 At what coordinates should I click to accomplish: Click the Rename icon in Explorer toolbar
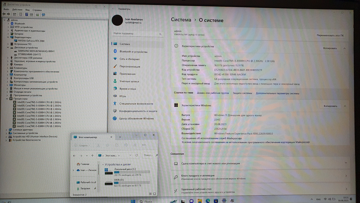pyautogui.click(x=126, y=145)
